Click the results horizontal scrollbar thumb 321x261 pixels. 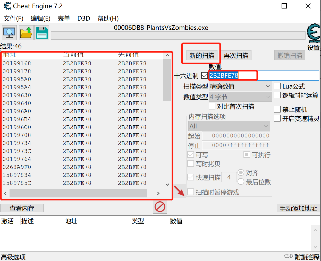click(78, 193)
